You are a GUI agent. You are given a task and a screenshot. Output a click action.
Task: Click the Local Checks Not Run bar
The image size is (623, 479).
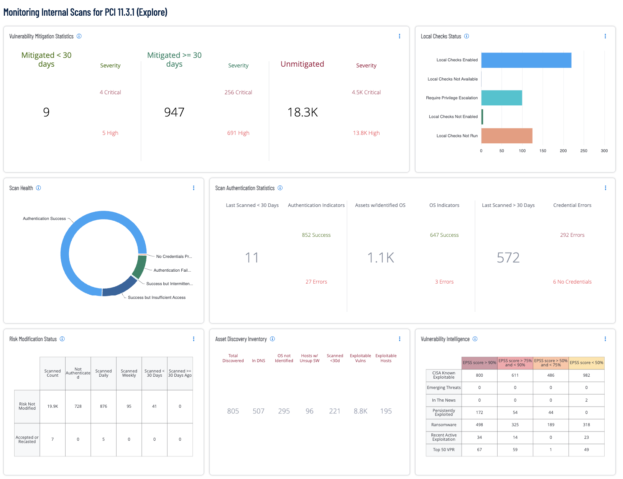point(506,136)
